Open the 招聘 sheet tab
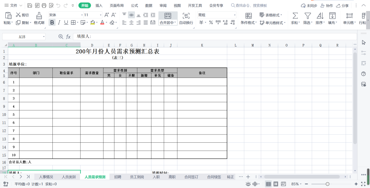370x188 pixels. tap(118, 177)
